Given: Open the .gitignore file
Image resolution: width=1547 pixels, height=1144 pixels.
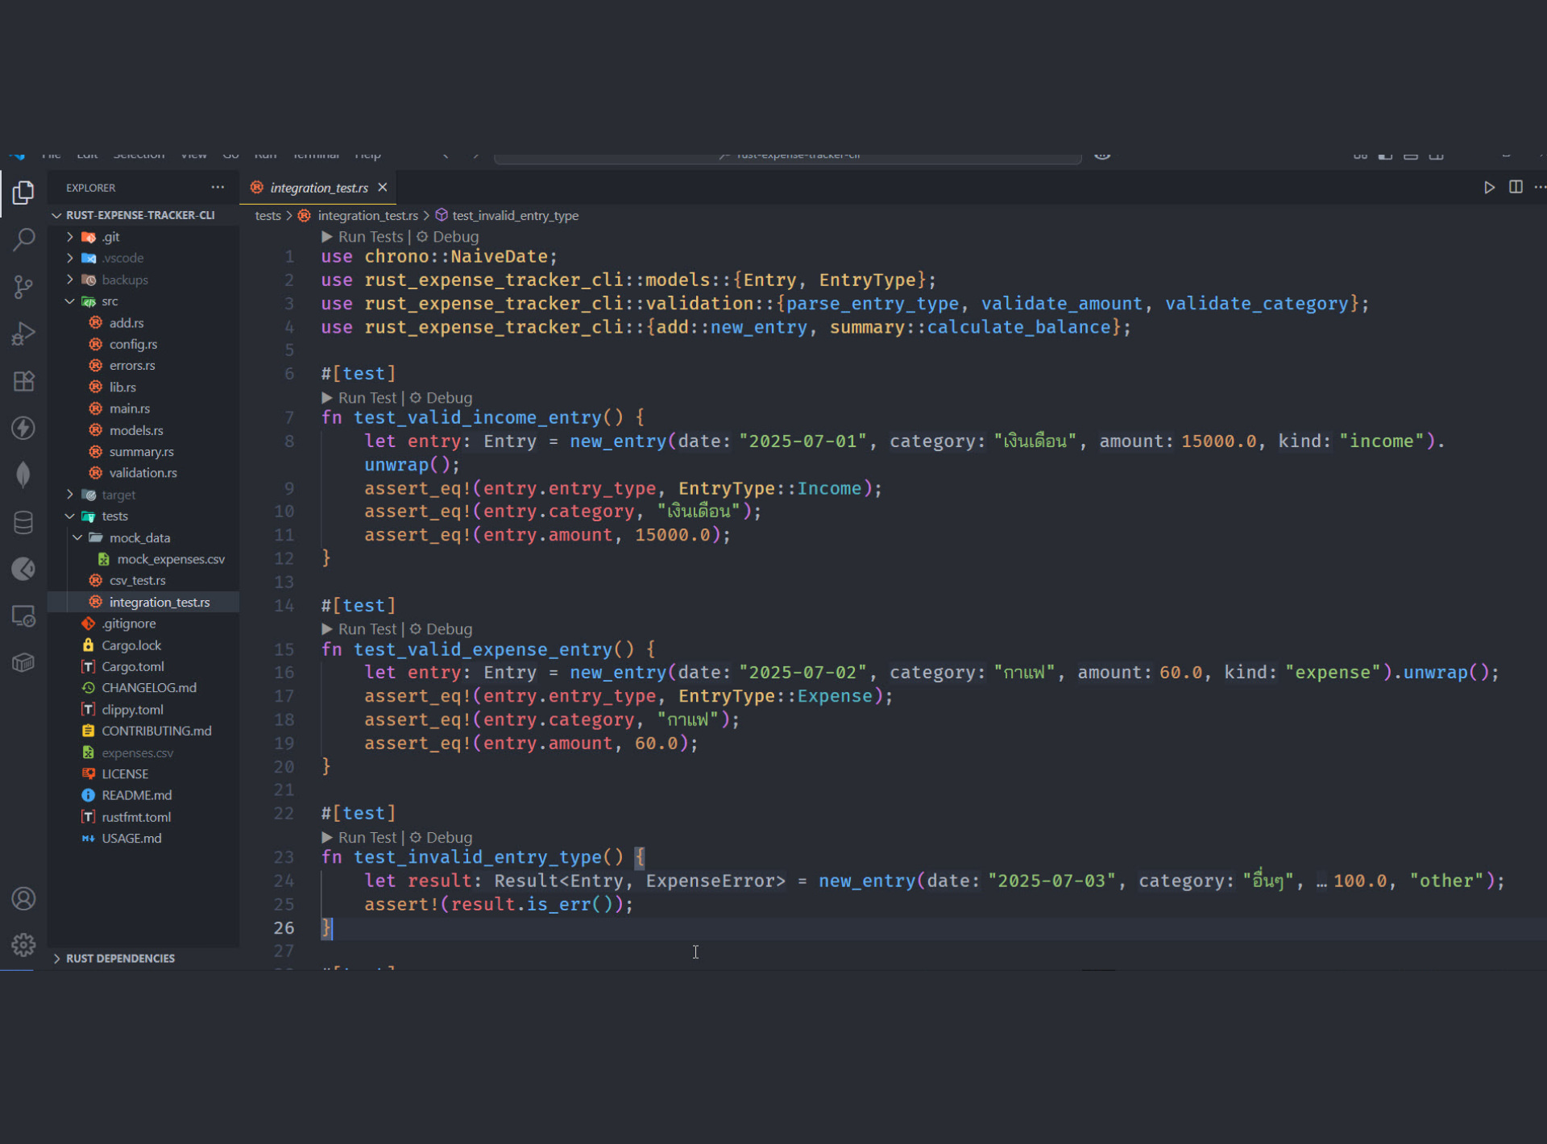Looking at the screenshot, I should click(x=129, y=624).
